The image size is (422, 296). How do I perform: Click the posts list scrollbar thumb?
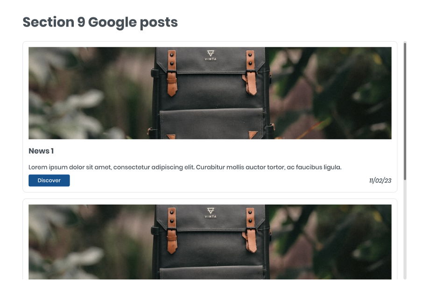[405, 111]
